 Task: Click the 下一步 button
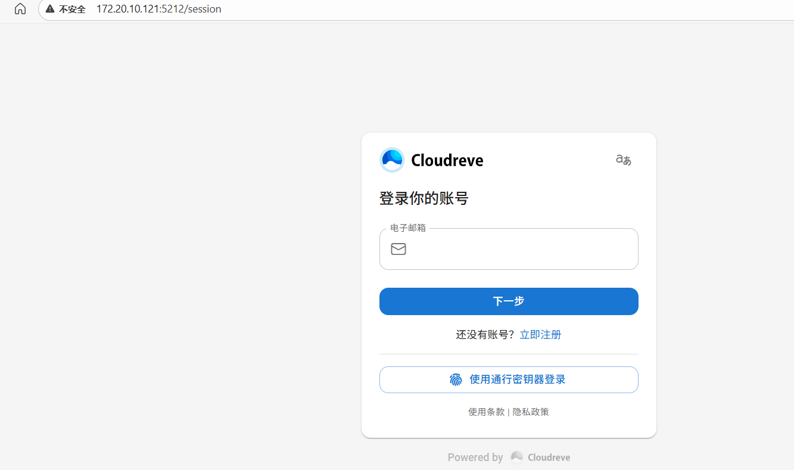pyautogui.click(x=509, y=301)
